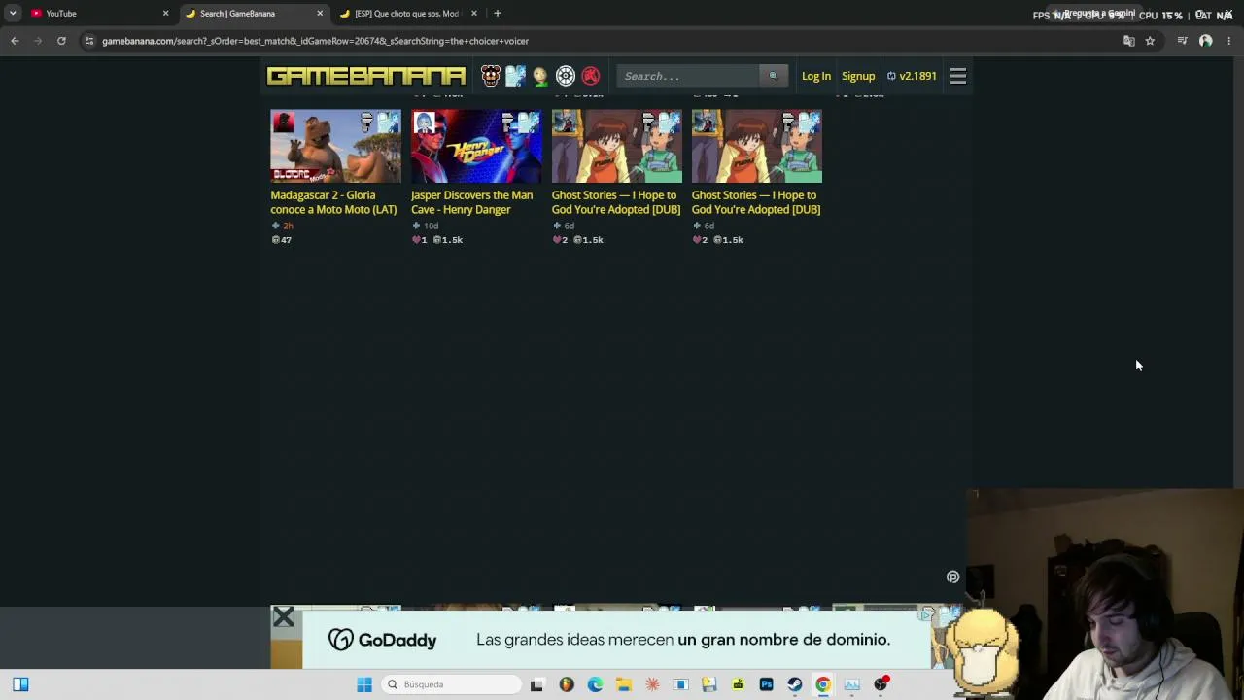The width and height of the screenshot is (1244, 700).
Task: Click the round P icon above the ad
Action: [952, 577]
